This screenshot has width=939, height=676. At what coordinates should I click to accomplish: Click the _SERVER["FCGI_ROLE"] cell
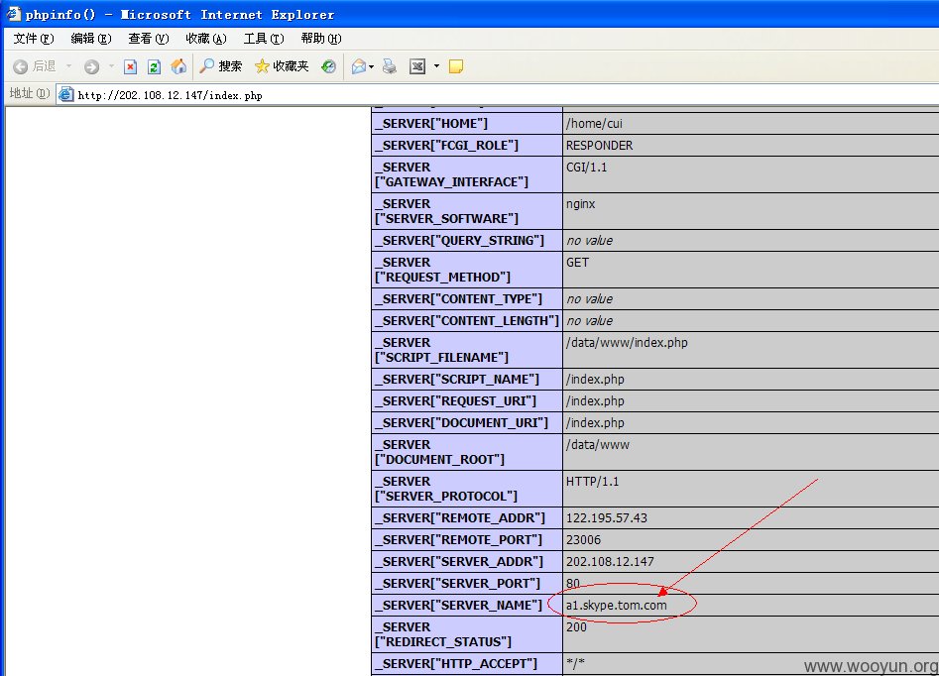(466, 145)
